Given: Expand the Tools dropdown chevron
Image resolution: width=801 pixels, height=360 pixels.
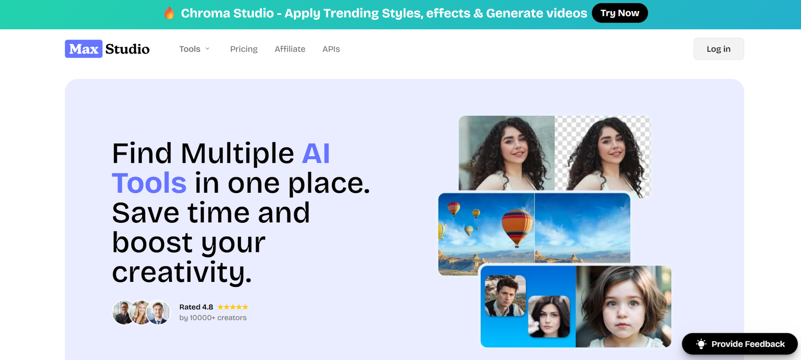Looking at the screenshot, I should point(207,49).
